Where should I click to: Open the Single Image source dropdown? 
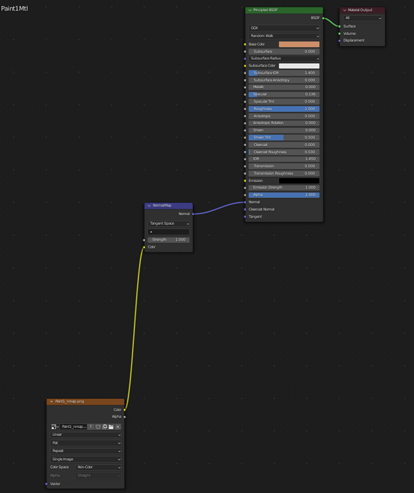85,459
